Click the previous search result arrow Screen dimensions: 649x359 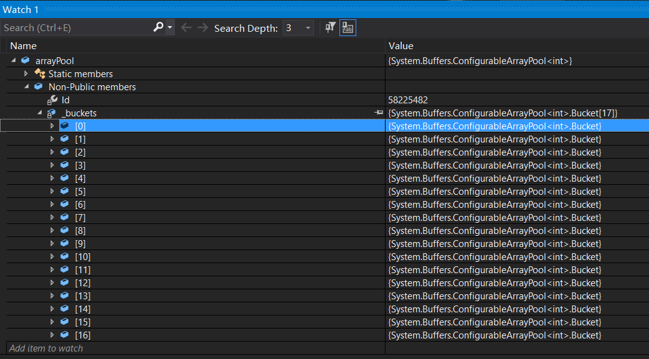(186, 28)
